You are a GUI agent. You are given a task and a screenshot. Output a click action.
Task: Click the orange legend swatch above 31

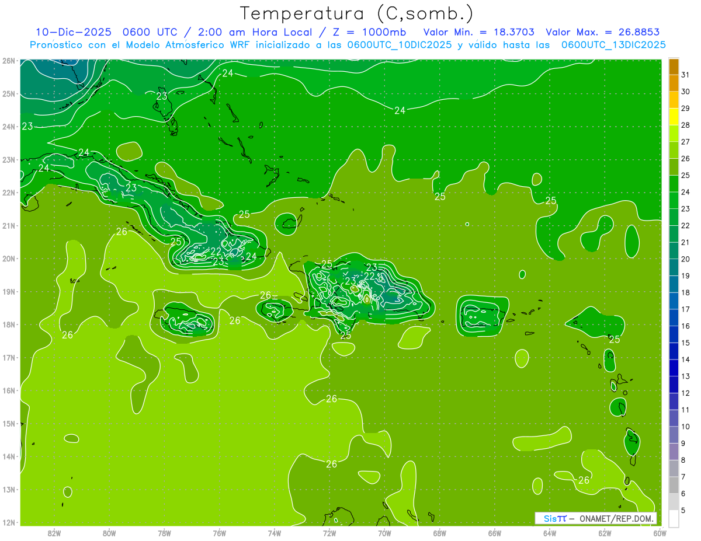pyautogui.click(x=674, y=67)
